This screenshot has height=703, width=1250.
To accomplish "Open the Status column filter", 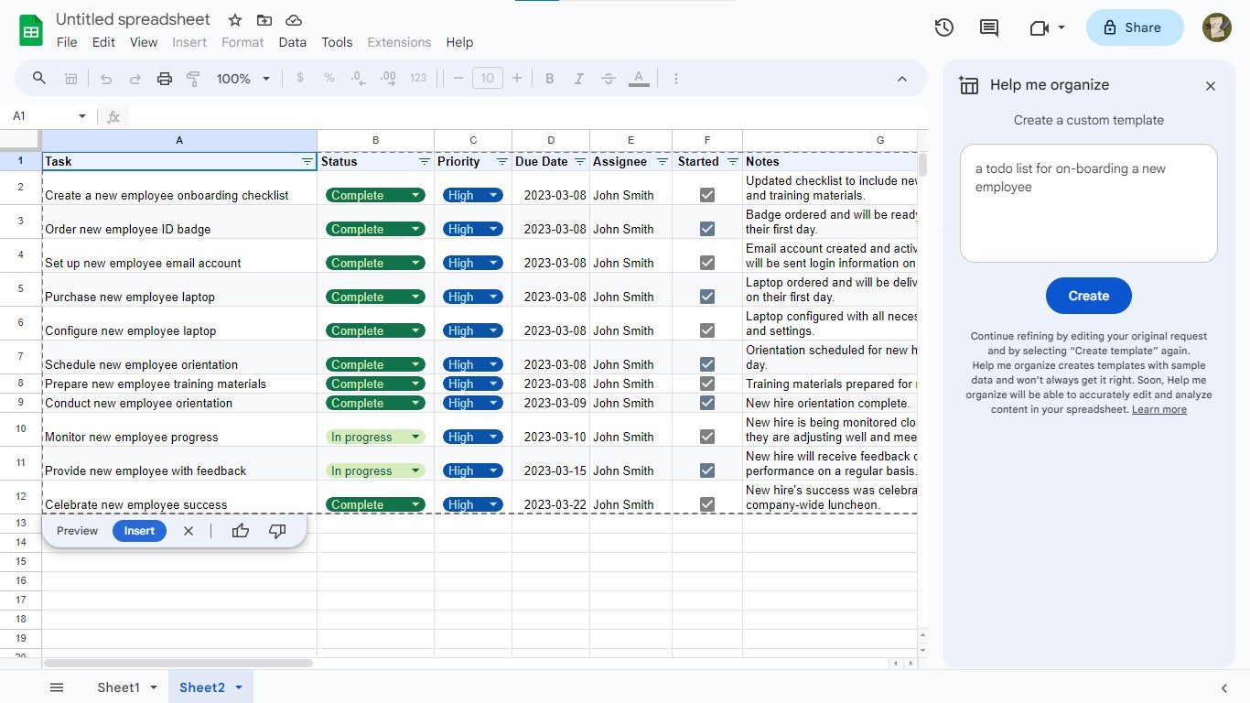I will tap(425, 161).
